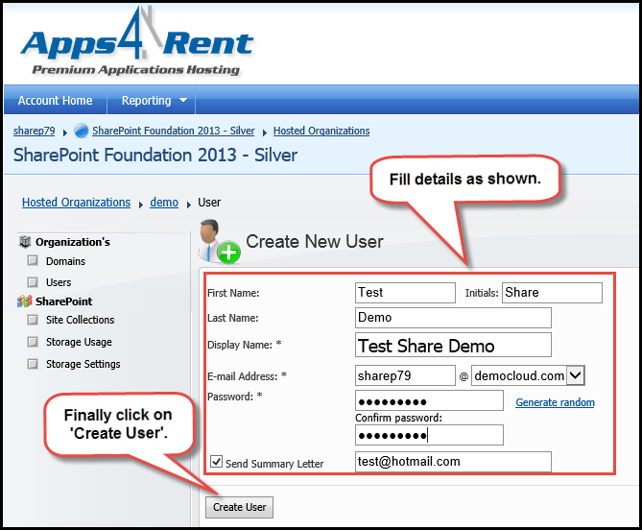The width and height of the screenshot is (642, 530).
Task: Click the Storage Usage square bullet icon
Action: click(x=33, y=342)
